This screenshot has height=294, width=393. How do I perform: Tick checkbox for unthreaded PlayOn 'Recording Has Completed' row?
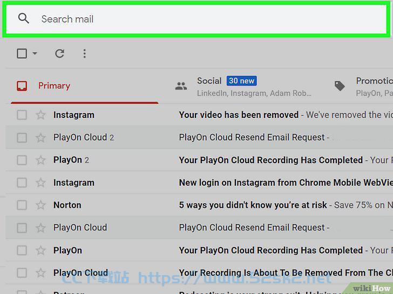22,250
